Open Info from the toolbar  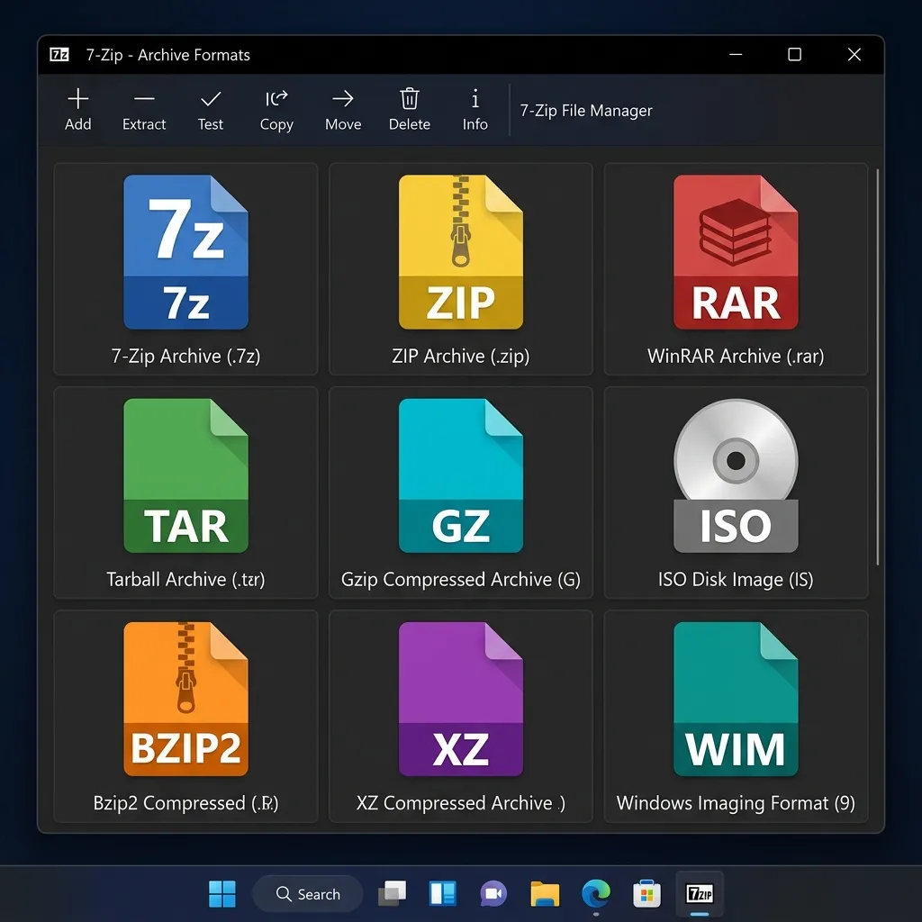pyautogui.click(x=475, y=110)
